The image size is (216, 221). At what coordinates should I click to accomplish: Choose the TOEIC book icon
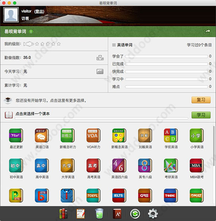pos(171,195)
